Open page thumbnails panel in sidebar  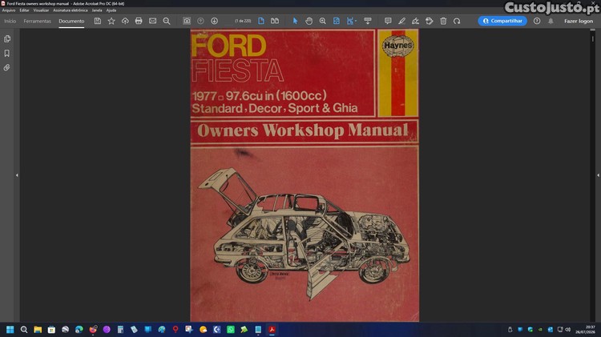(7, 38)
